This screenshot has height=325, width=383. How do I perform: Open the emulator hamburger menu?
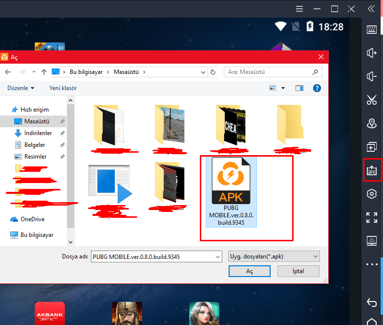(x=299, y=9)
